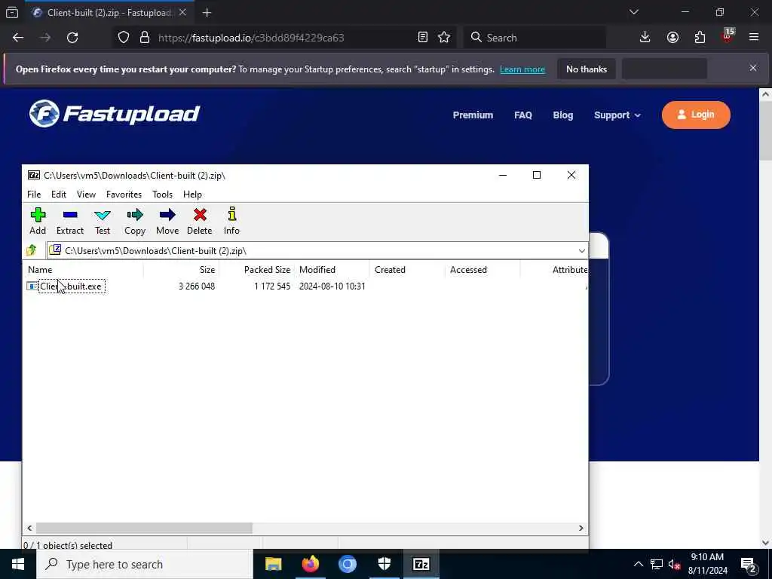772x579 pixels.
Task: Sort by Packed Size column header
Action: 256,270
